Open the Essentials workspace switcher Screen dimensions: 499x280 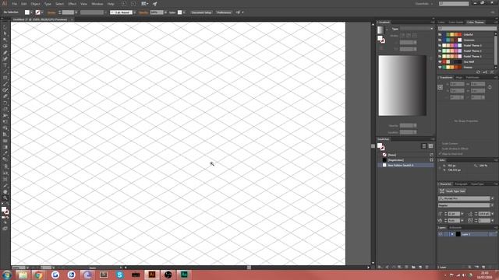[x=424, y=4]
